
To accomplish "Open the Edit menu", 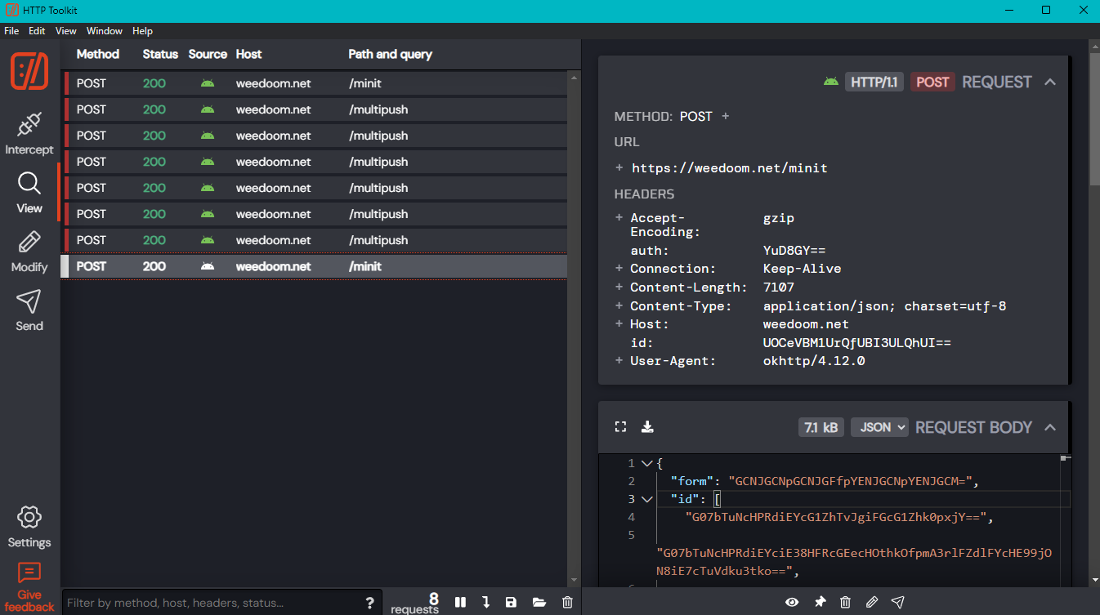I will [x=37, y=31].
